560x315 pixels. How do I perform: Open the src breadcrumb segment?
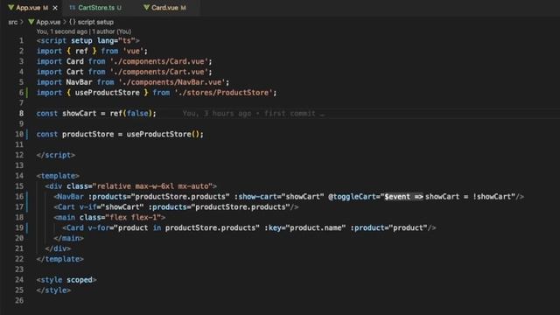(13, 22)
